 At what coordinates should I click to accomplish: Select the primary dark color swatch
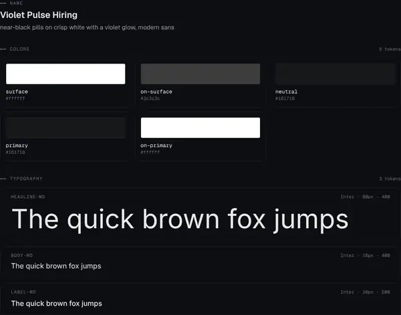point(65,128)
